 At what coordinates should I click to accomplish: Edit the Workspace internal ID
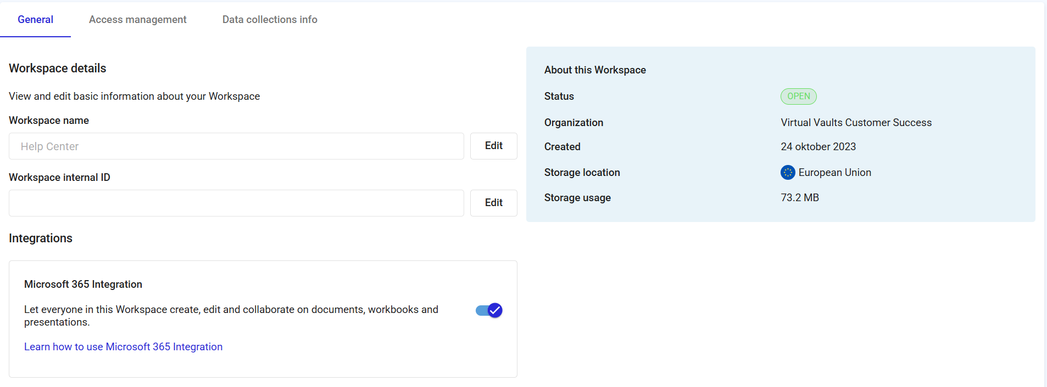pyautogui.click(x=494, y=203)
